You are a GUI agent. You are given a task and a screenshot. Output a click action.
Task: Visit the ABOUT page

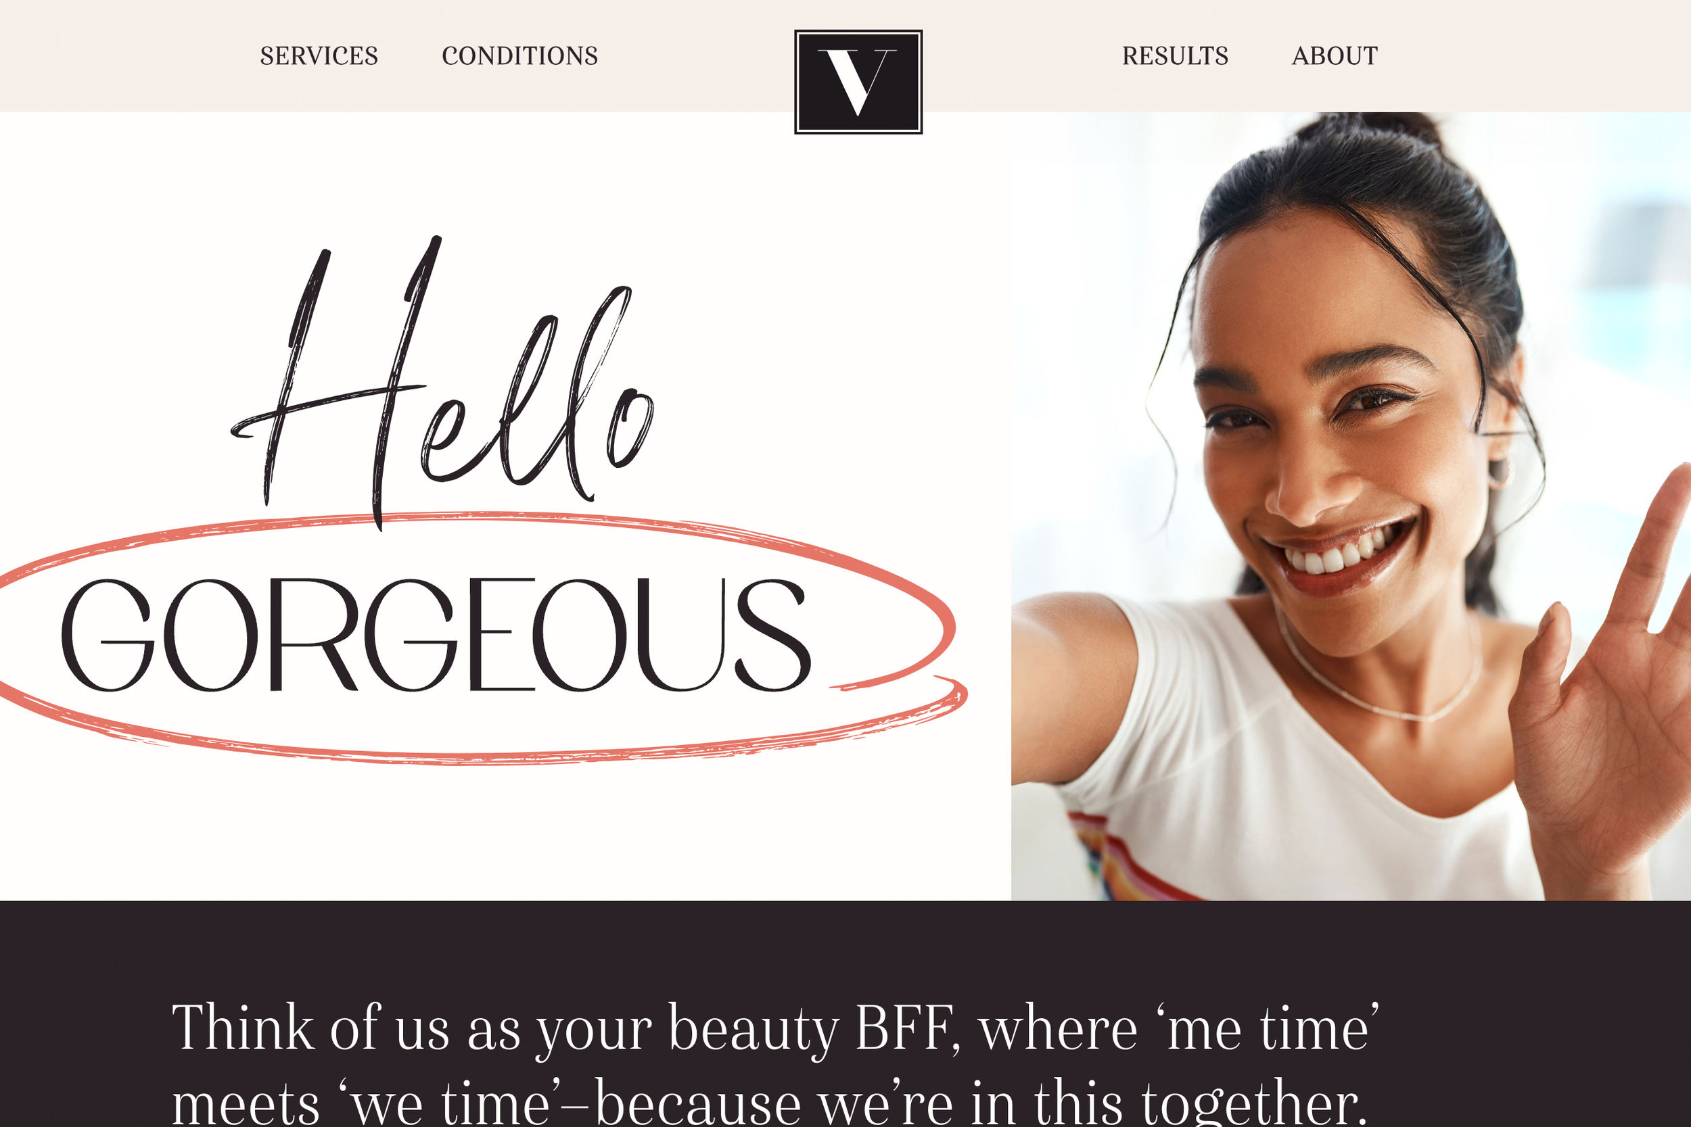1335,56
